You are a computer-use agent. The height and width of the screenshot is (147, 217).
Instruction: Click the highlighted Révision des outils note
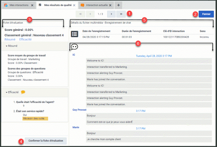[35, 118]
